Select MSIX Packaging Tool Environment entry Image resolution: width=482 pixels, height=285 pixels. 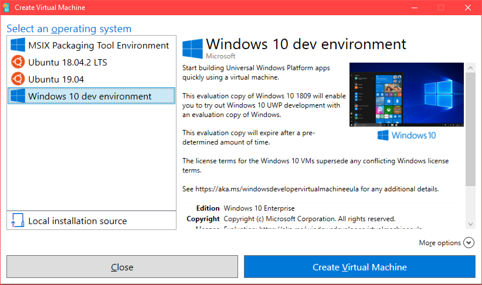[99, 46]
